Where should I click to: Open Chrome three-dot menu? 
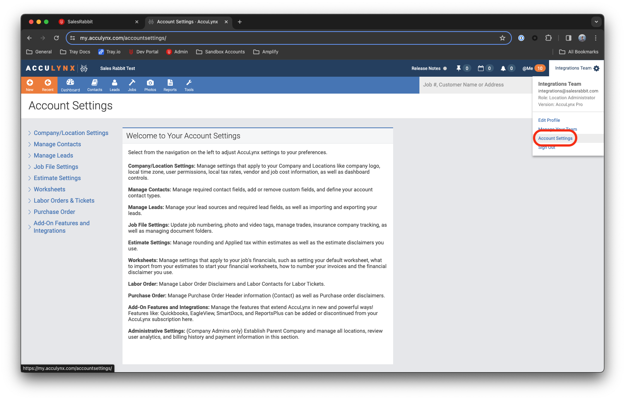596,38
